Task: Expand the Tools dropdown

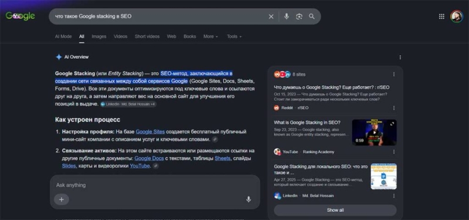Action: [x=234, y=36]
